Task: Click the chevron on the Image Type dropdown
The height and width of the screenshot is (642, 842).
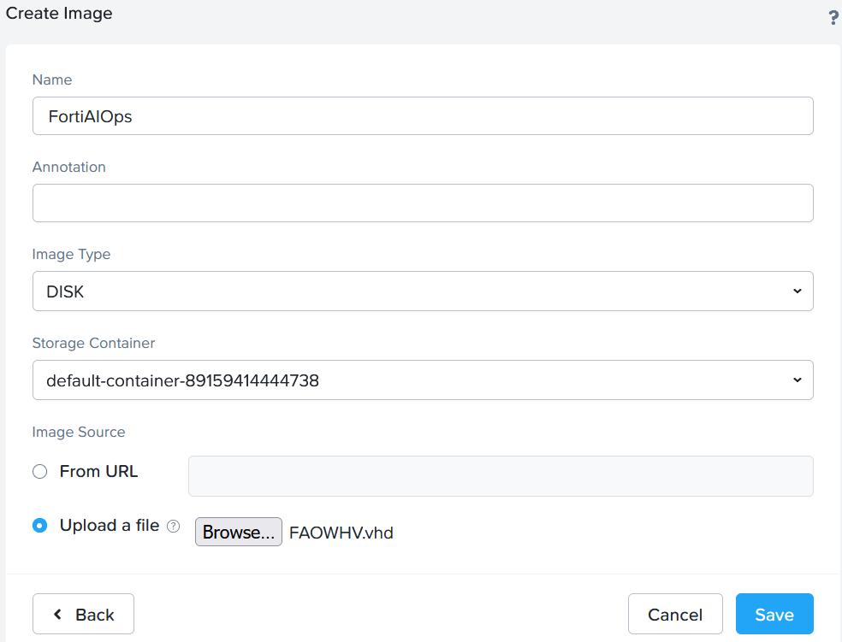Action: [x=798, y=291]
